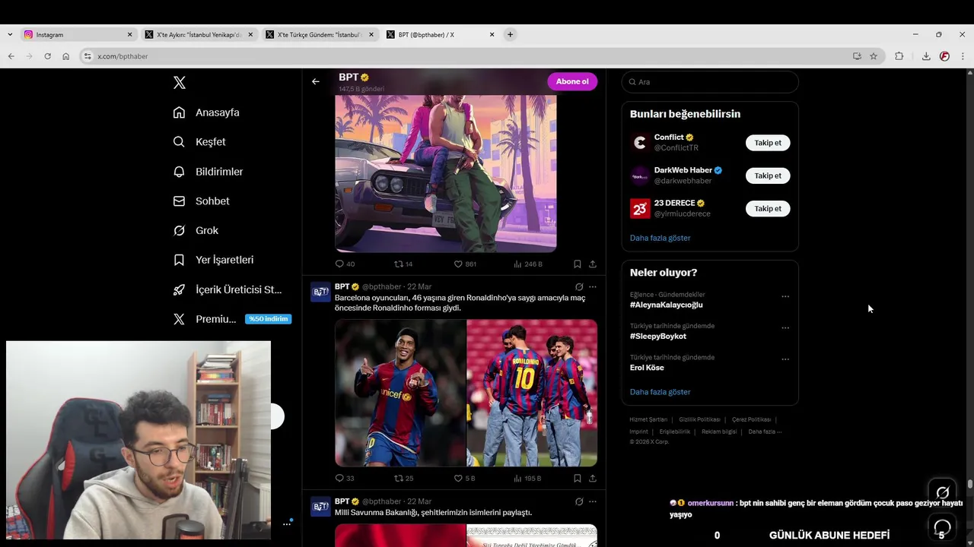The width and height of the screenshot is (974, 547).
Task: Open Gizlilik Politikası footer link
Action: pos(699,419)
